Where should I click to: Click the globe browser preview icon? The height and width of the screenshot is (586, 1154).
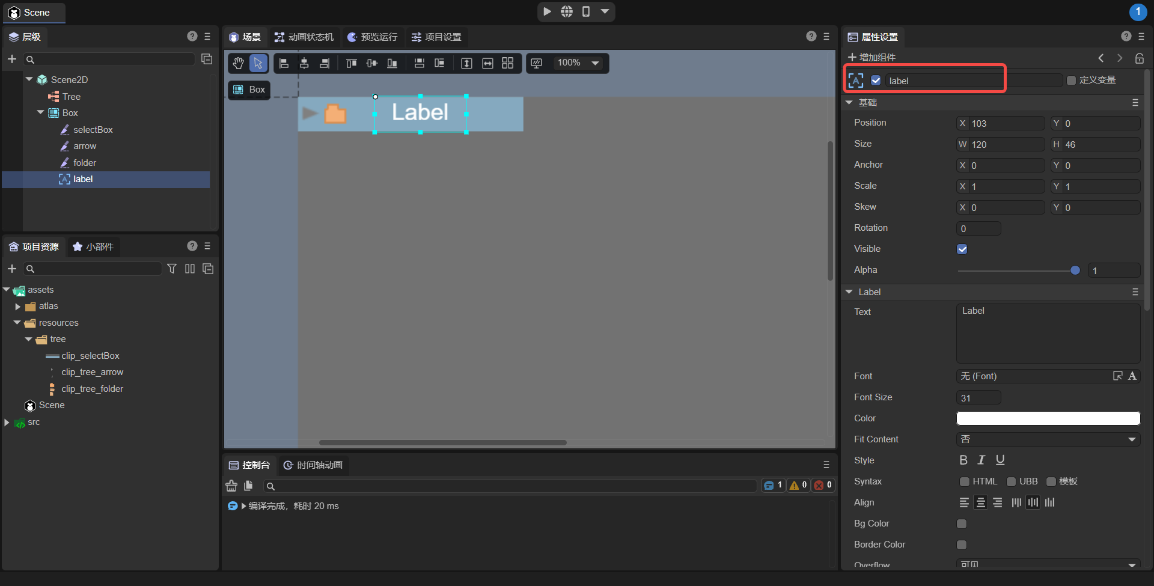tap(567, 11)
